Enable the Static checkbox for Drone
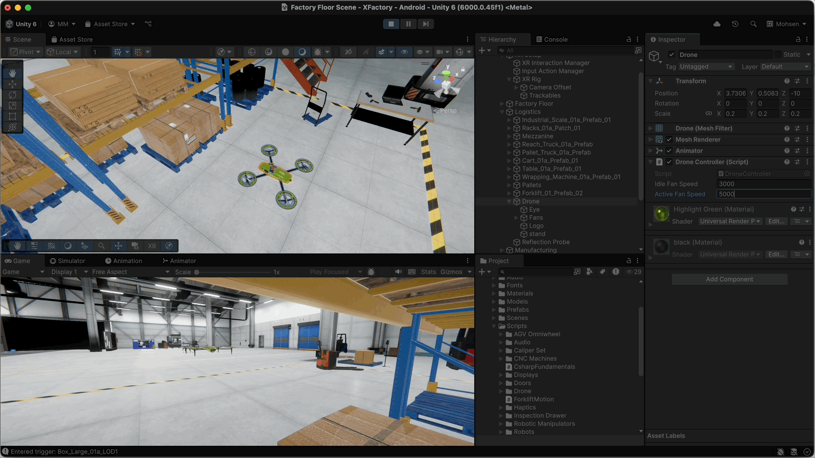The height and width of the screenshot is (458, 815). [778, 54]
